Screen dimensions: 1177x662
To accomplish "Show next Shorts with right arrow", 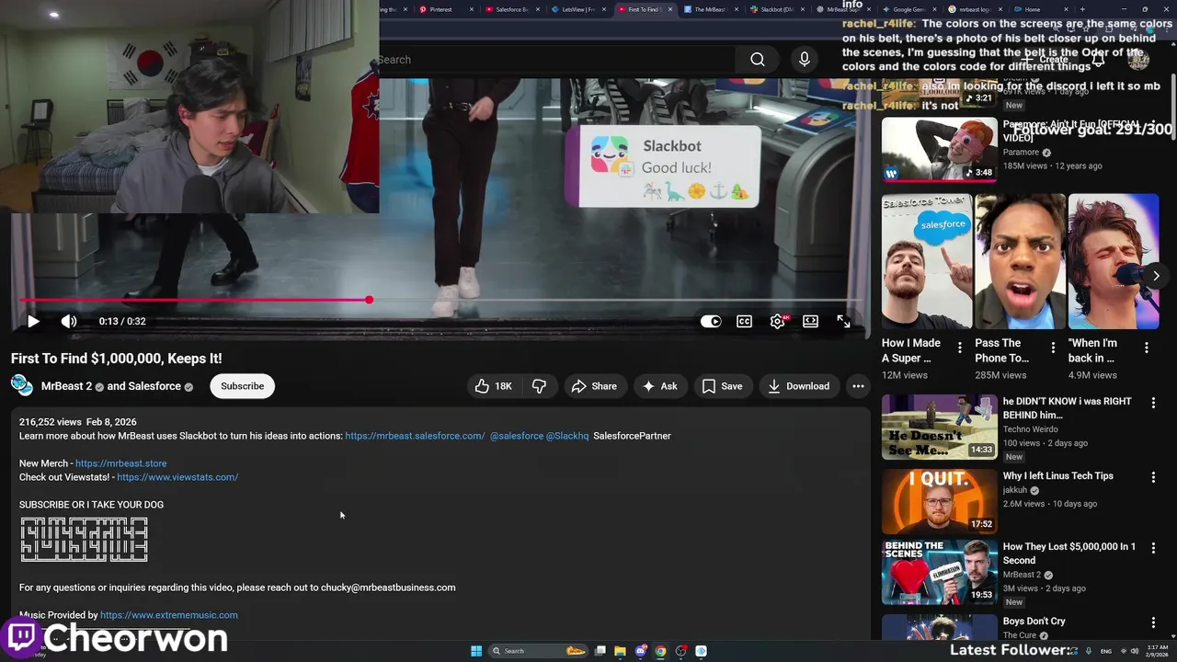I will (x=1156, y=275).
